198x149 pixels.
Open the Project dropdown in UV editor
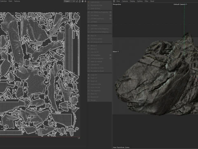[x=69, y=1]
